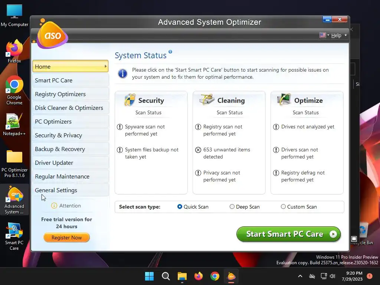
Task: Open Smart PC Care desktop shortcut
Action: pos(14,236)
